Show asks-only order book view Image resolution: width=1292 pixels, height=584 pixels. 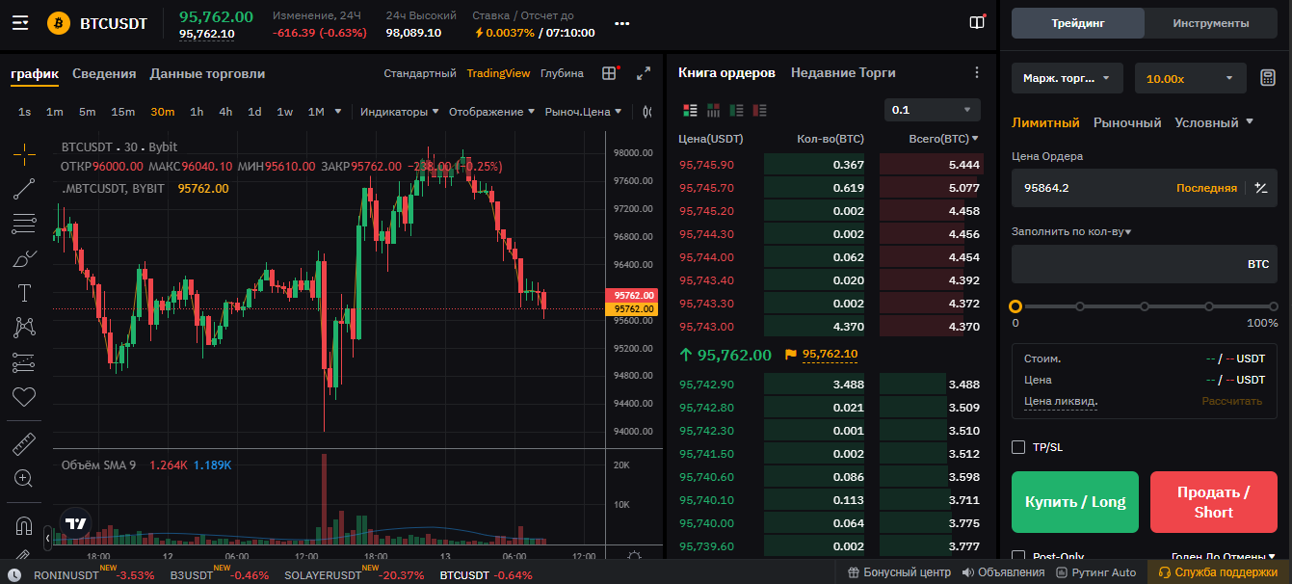coord(759,110)
